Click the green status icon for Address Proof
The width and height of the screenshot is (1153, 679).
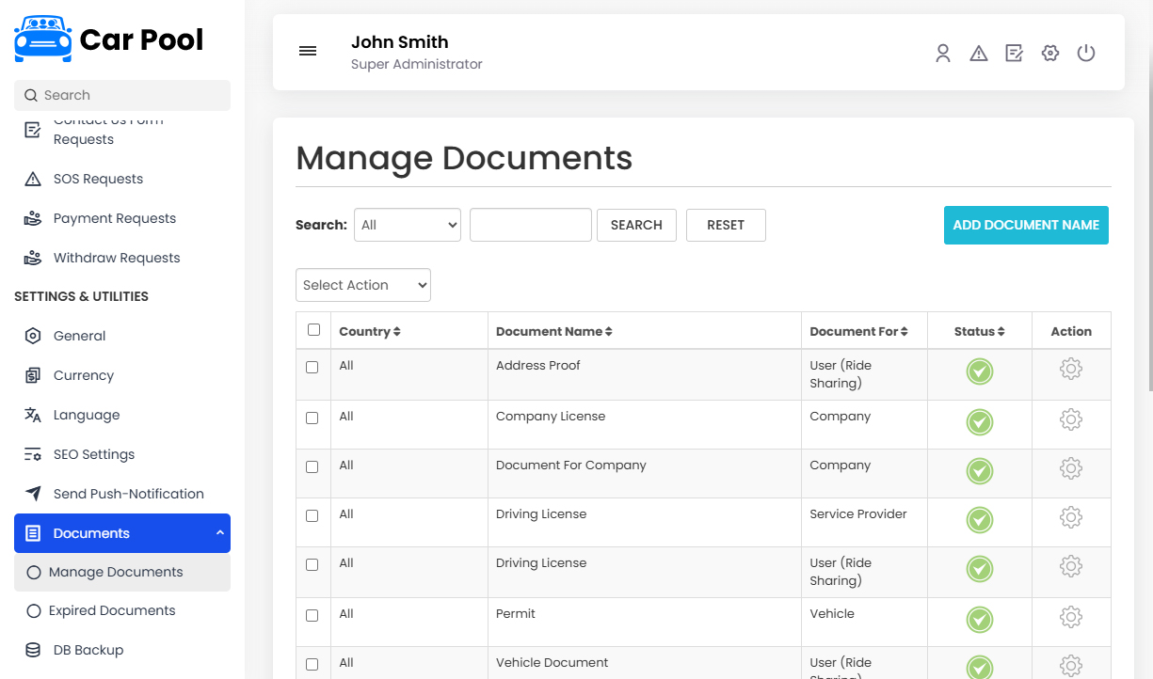pos(980,372)
